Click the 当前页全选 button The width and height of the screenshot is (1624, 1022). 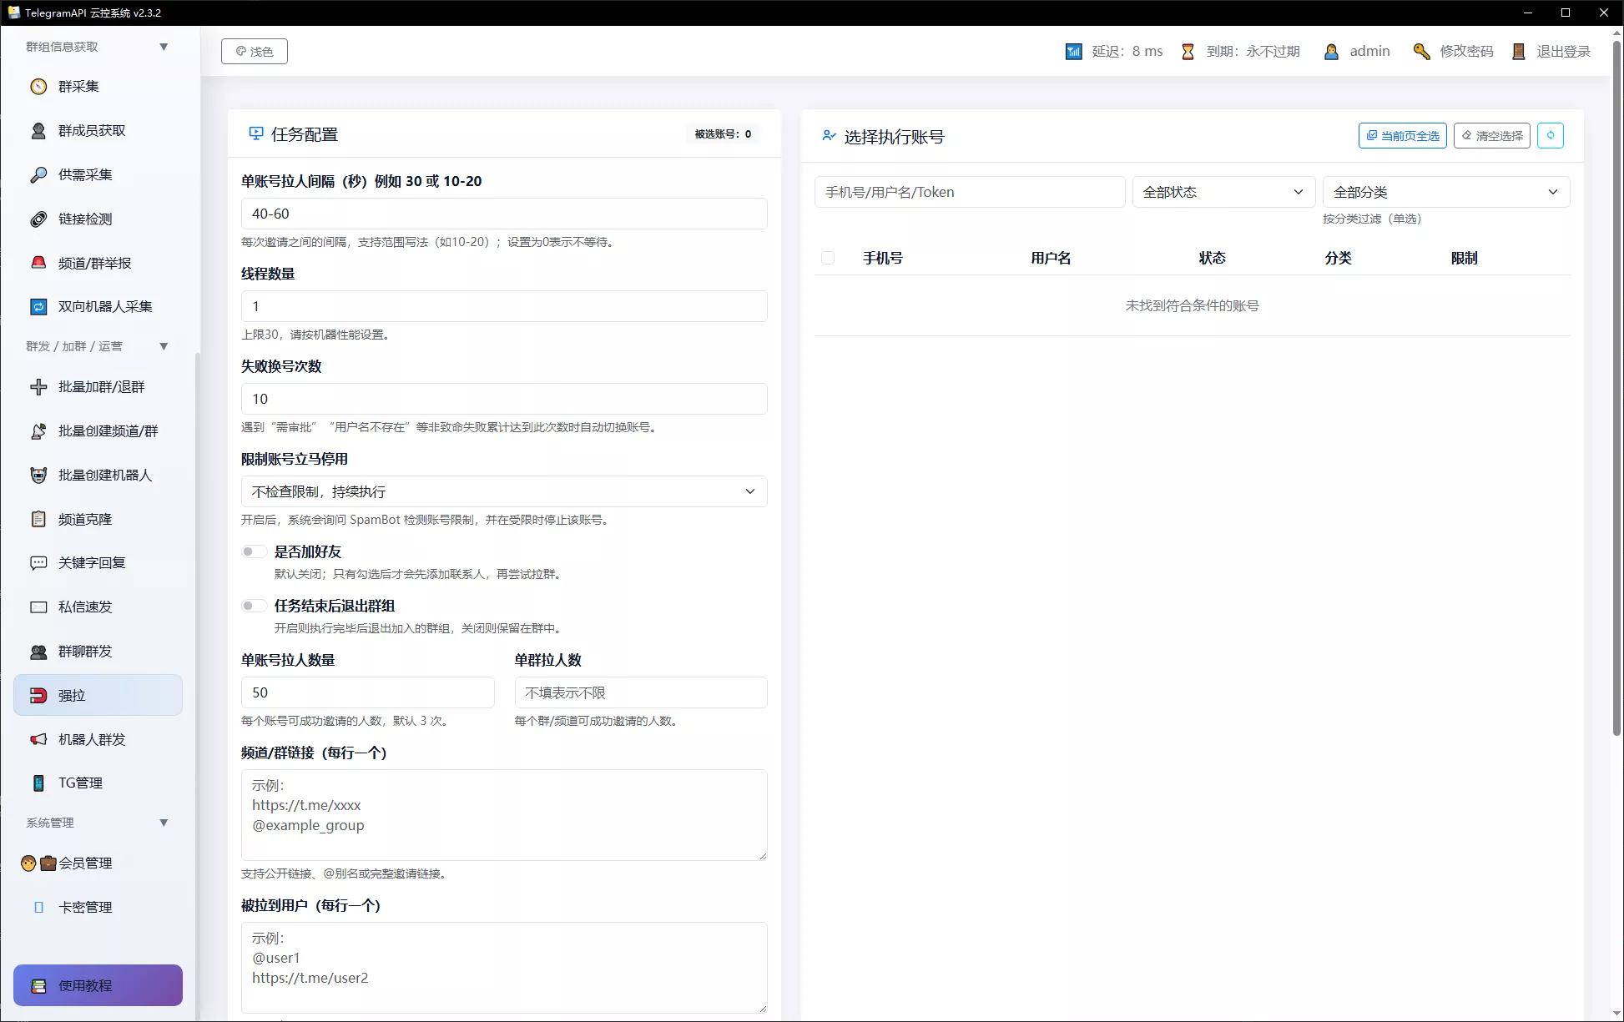pos(1403,135)
